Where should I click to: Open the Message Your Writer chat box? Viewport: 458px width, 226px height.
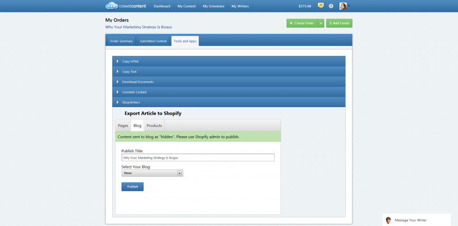tap(417, 220)
